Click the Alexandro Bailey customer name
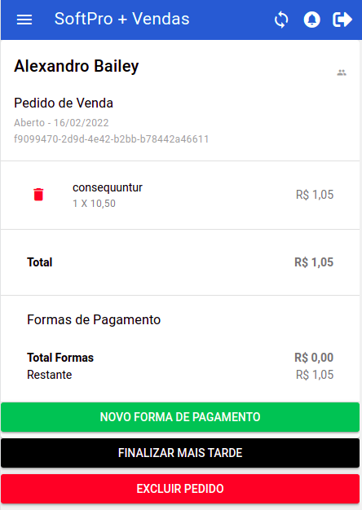This screenshot has height=510, width=362. click(x=77, y=66)
